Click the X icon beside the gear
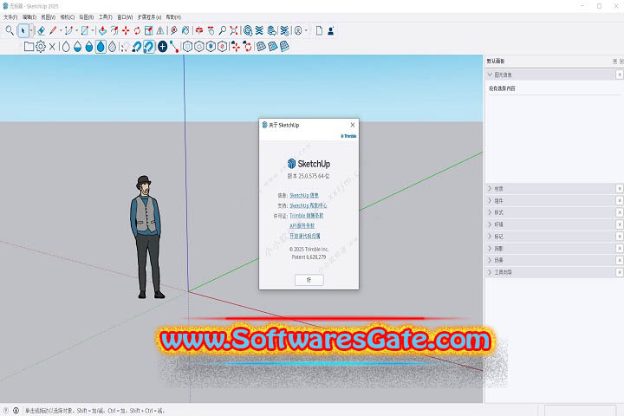The width and height of the screenshot is (624, 416). (x=52, y=47)
